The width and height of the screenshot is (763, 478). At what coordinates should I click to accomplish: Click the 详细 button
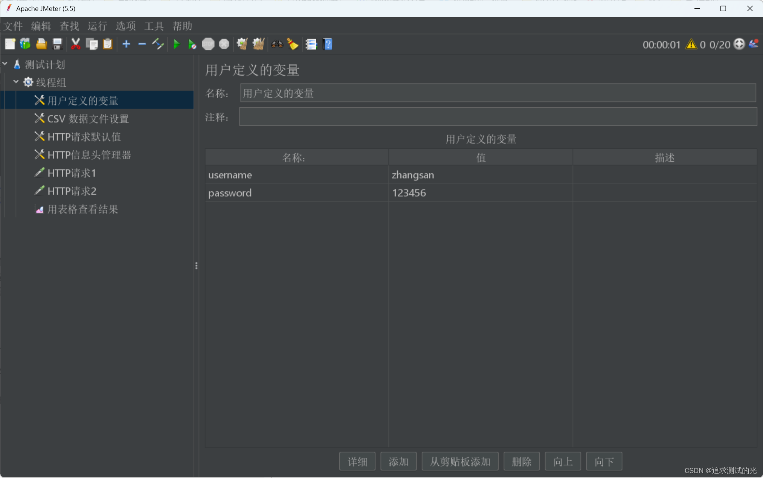point(357,461)
